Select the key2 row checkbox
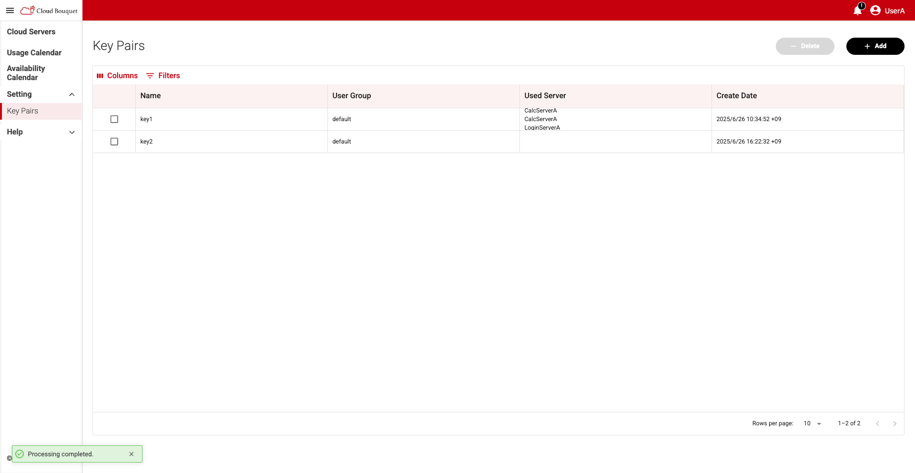This screenshot has height=473, width=915. pos(114,142)
